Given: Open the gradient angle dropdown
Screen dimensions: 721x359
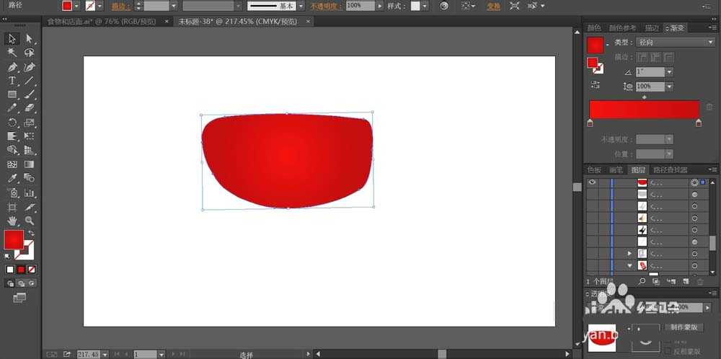Looking at the screenshot, I should point(669,72).
